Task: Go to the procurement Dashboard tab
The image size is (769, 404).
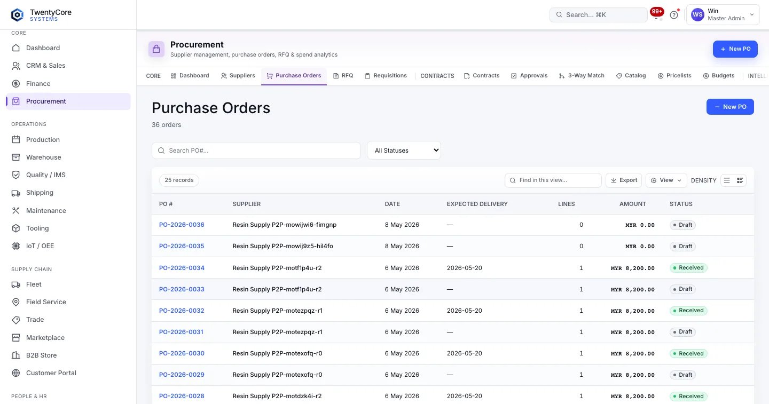Action: point(190,76)
